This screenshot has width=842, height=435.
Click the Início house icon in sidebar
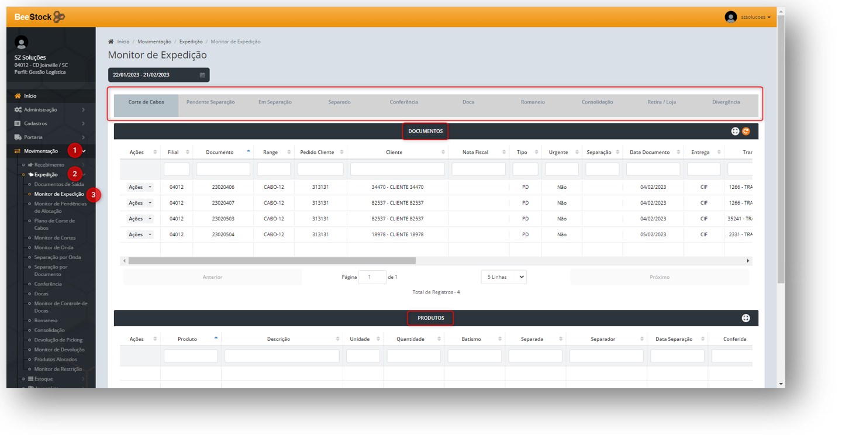[18, 96]
